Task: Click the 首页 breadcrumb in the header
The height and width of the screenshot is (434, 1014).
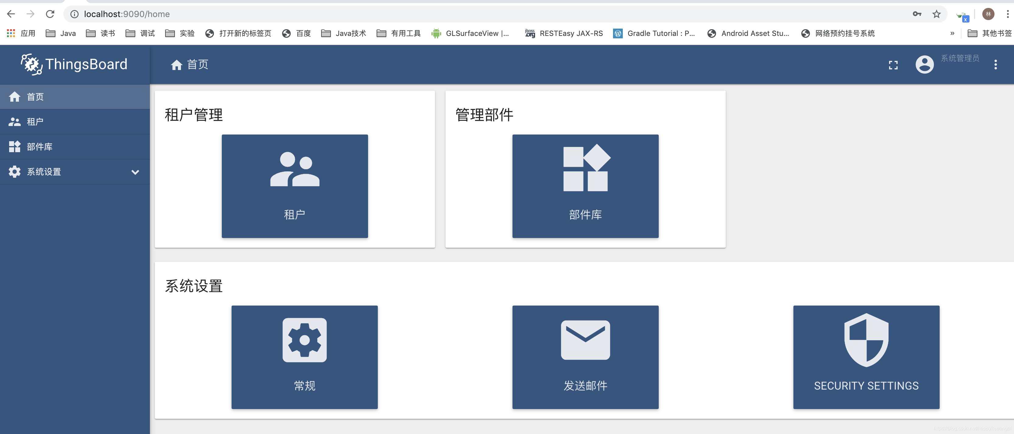Action: (x=189, y=65)
